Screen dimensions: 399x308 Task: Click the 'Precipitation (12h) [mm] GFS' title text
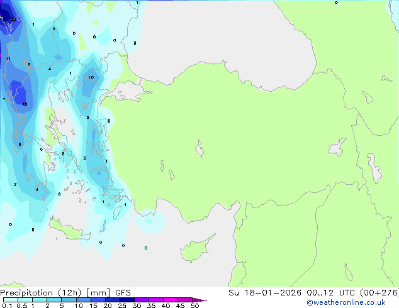(x=65, y=293)
